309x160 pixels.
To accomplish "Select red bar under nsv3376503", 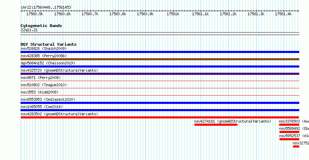I will coord(289,125).
